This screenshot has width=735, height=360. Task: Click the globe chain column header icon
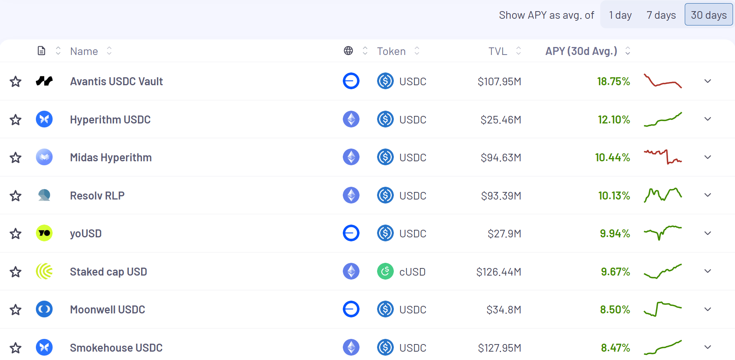(348, 51)
